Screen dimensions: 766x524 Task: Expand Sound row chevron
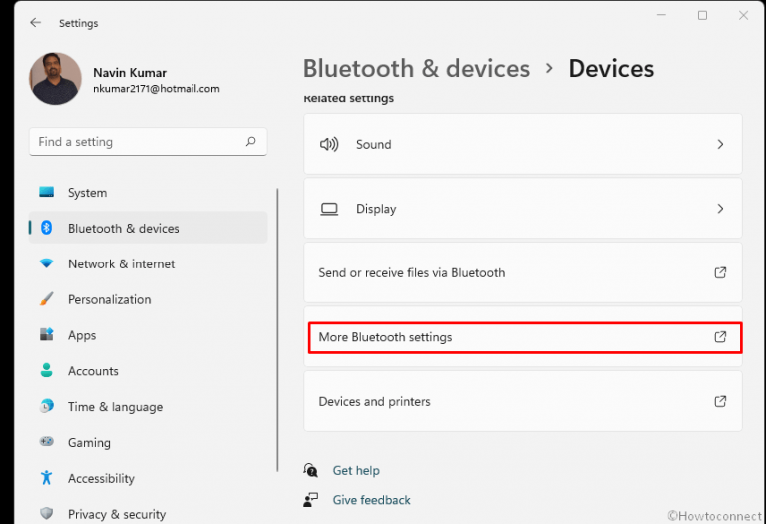720,144
